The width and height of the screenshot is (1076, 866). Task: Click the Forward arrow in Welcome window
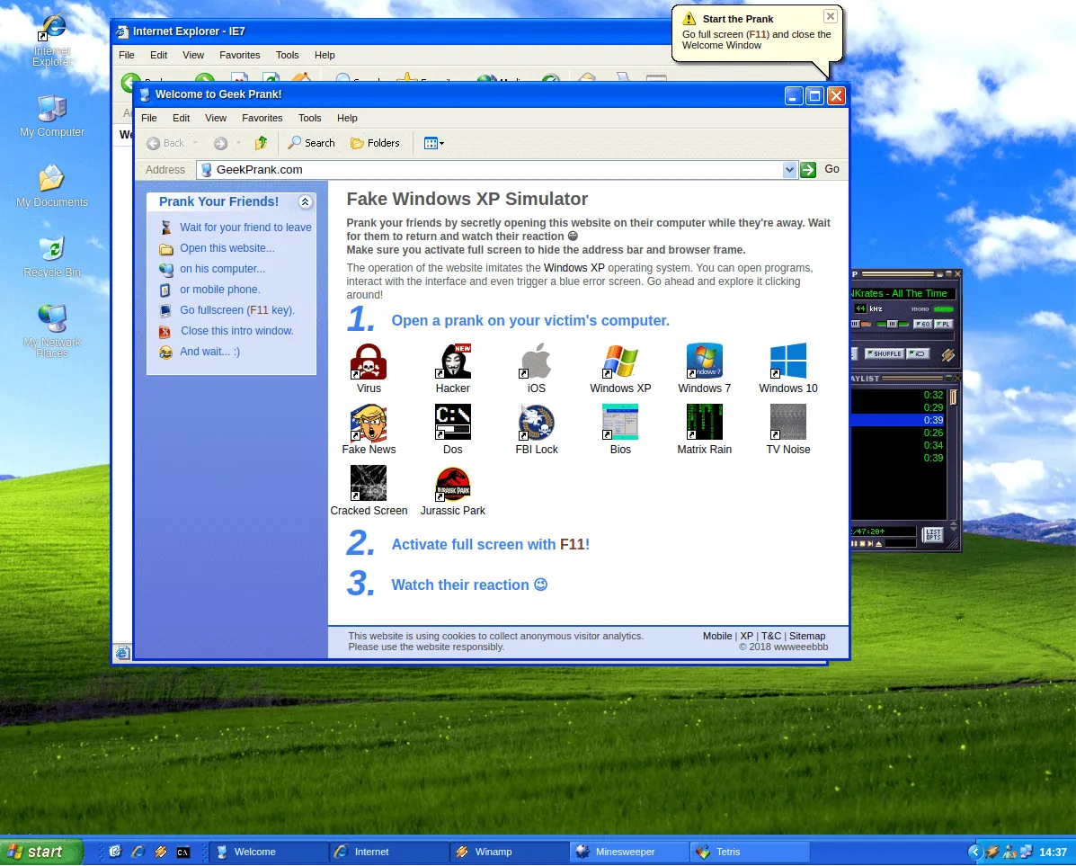pos(220,143)
